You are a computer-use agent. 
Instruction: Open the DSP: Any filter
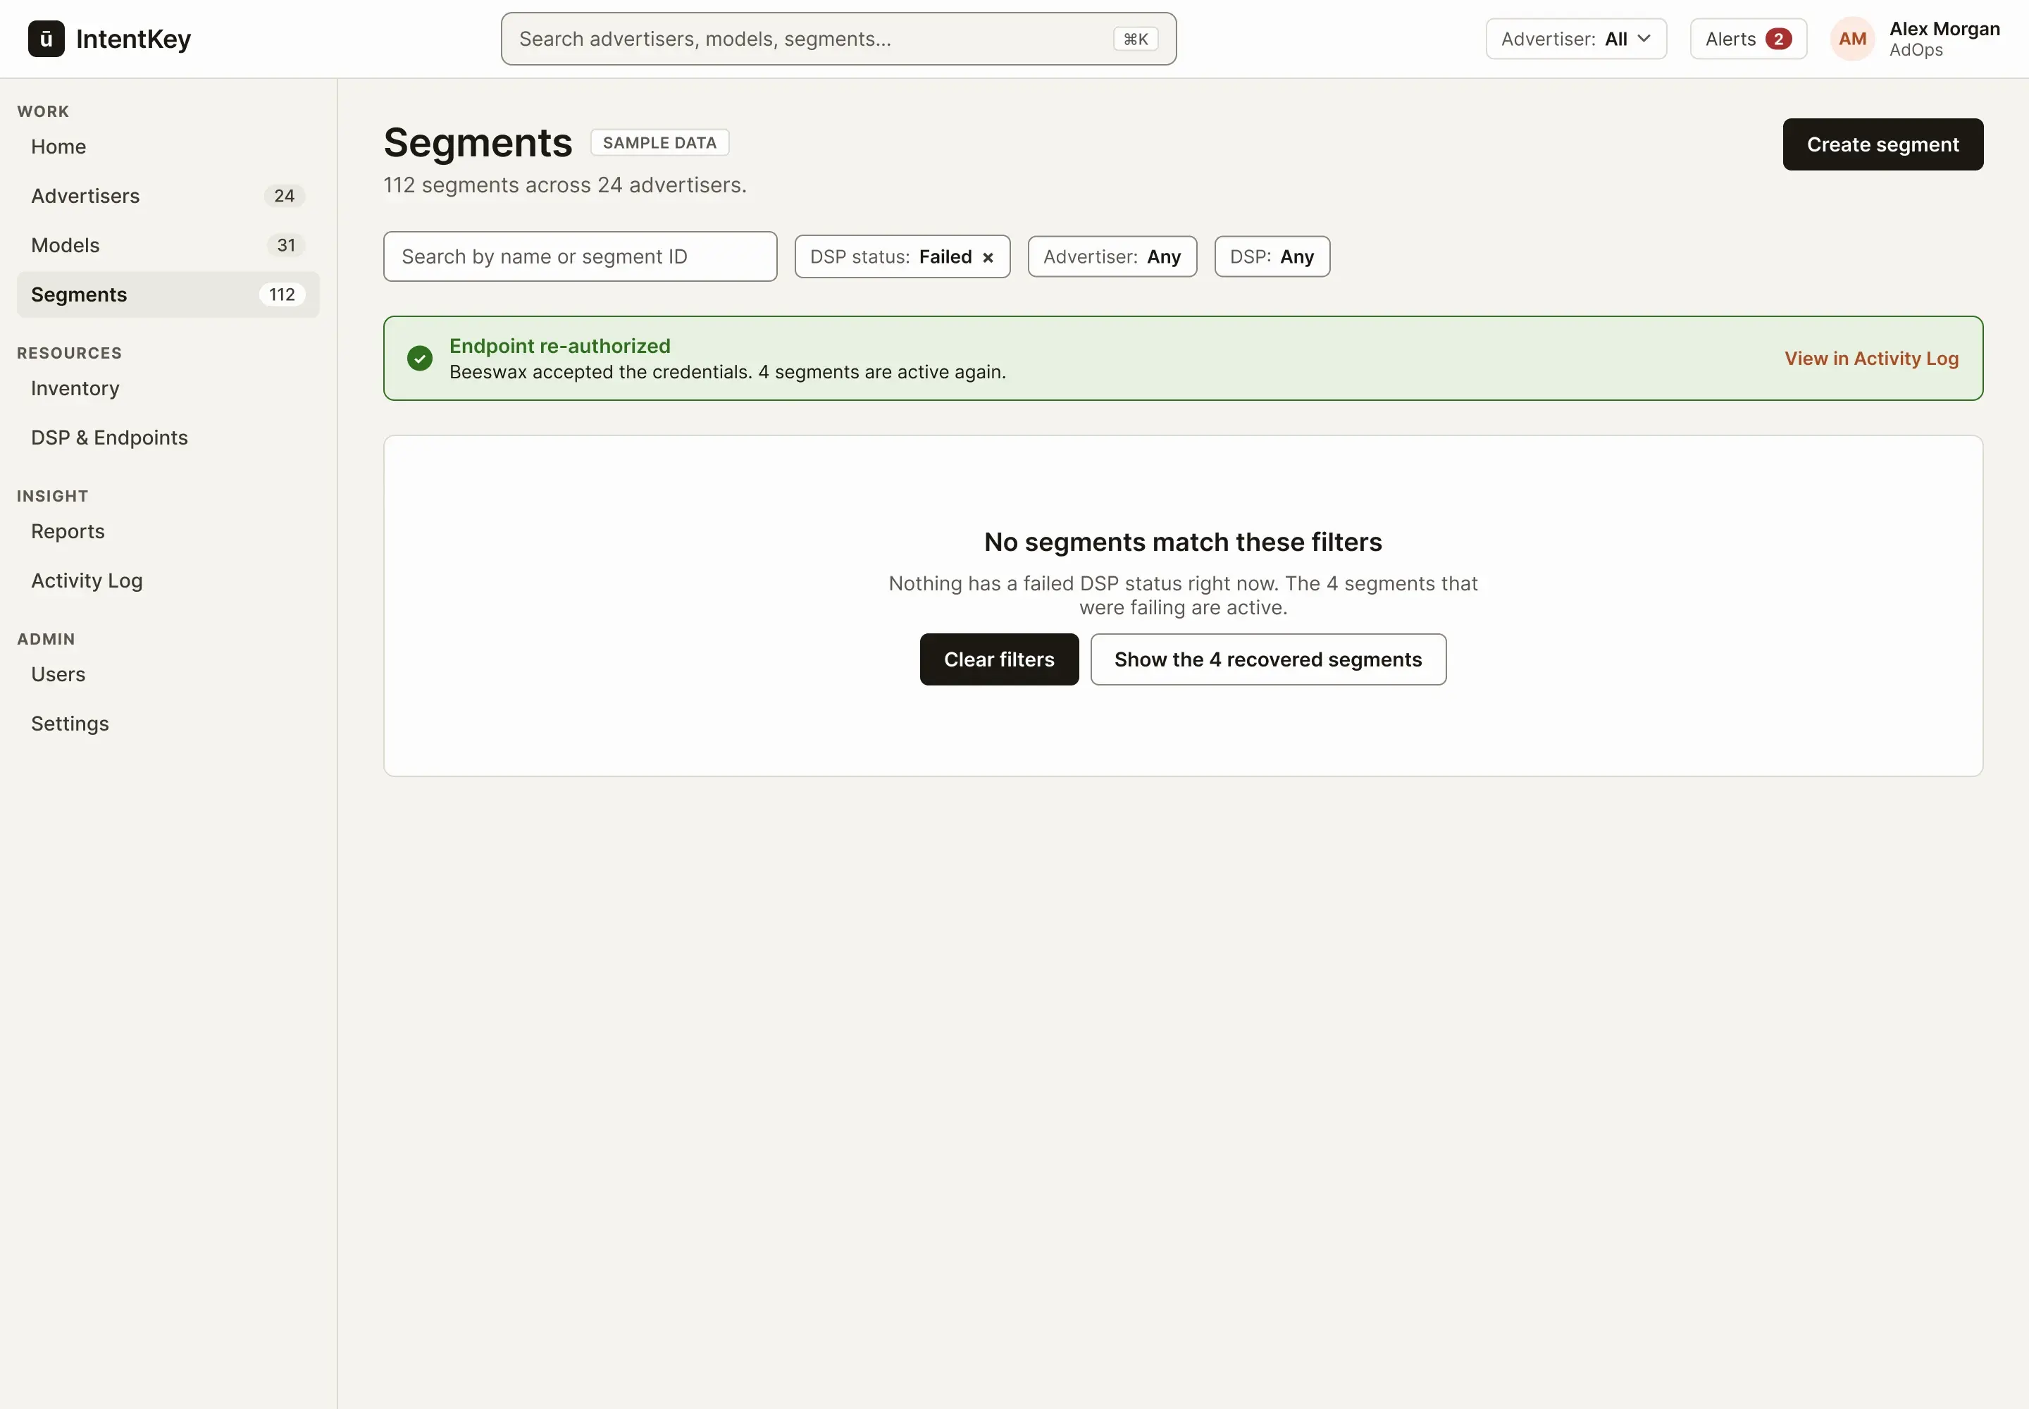tap(1272, 257)
